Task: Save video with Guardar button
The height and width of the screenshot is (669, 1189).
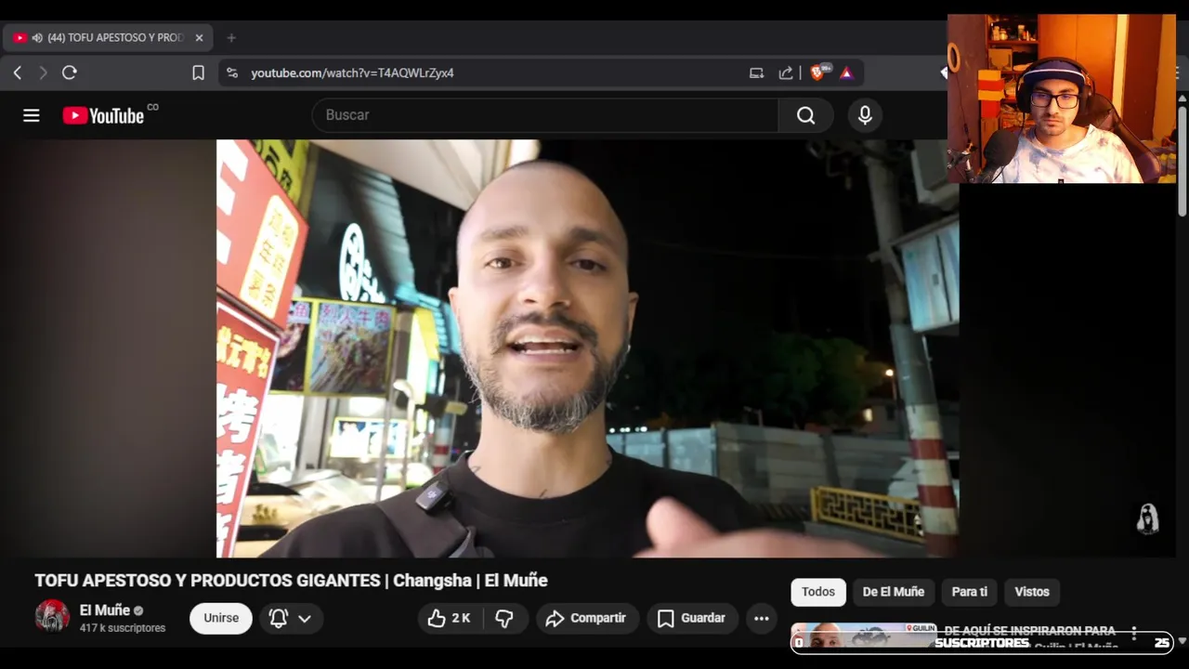Action: coord(691,618)
